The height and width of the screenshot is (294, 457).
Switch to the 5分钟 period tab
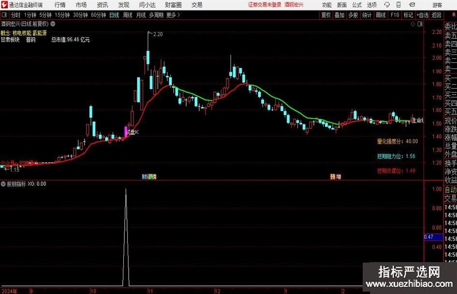click(45, 15)
